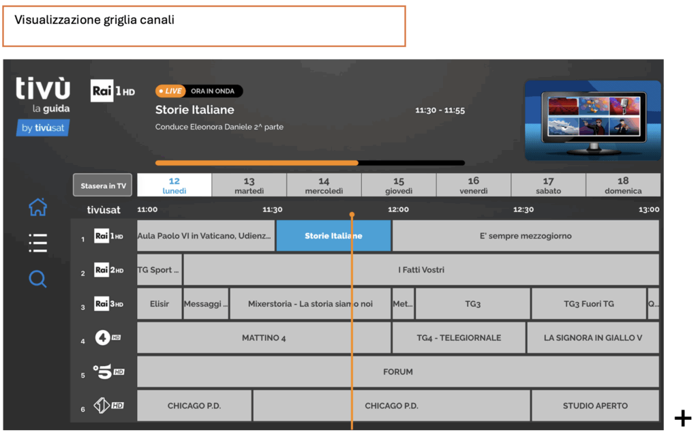Click the plus icon at bottom right

(x=682, y=418)
